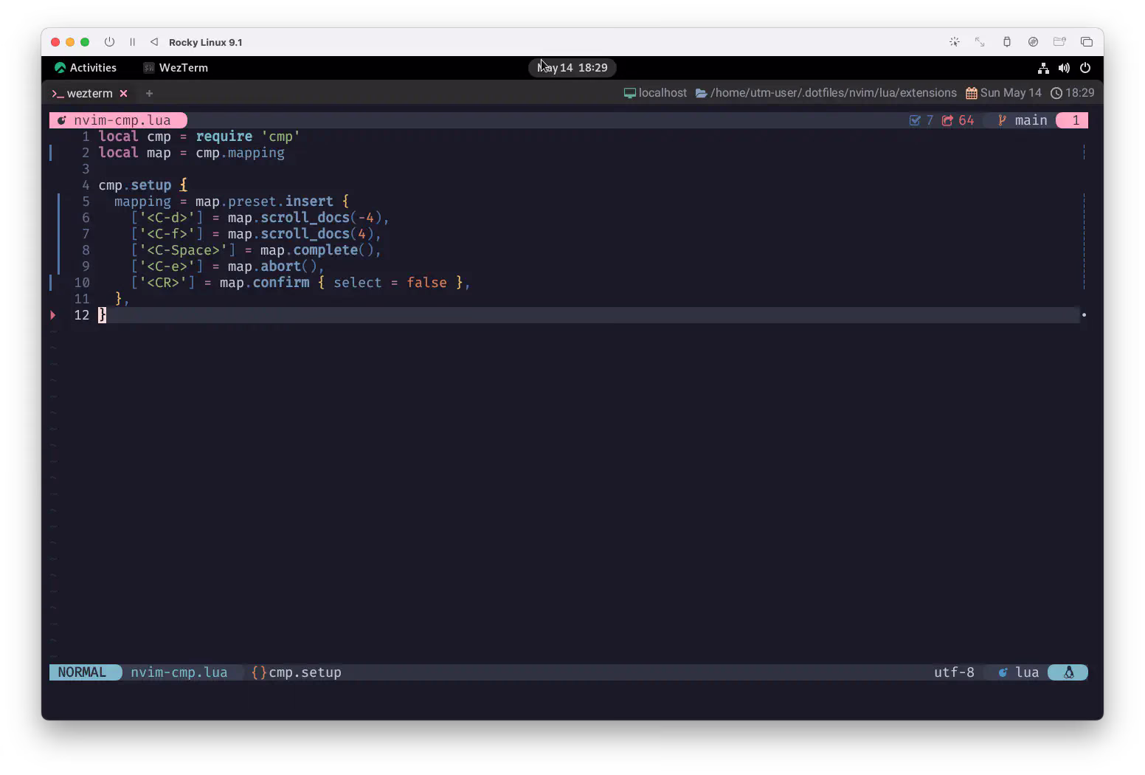This screenshot has width=1145, height=775.
Task: Click the GNOME volume speaker icon
Action: (x=1064, y=68)
